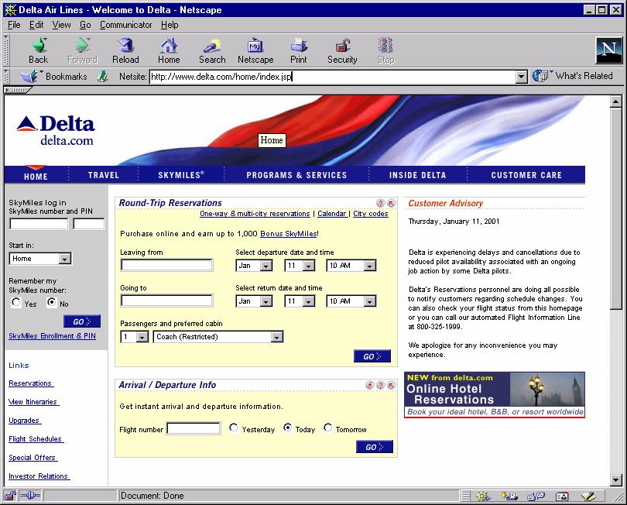Select the Yesterday flight radio button
Image resolution: width=627 pixels, height=505 pixels.
coord(233,428)
